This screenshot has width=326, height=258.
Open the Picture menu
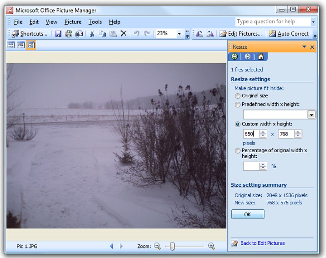point(73,22)
